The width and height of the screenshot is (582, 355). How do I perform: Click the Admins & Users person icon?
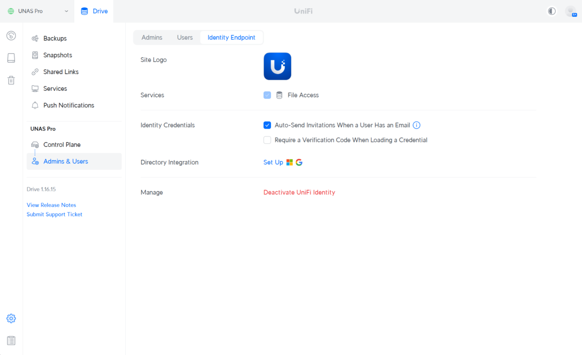35,161
